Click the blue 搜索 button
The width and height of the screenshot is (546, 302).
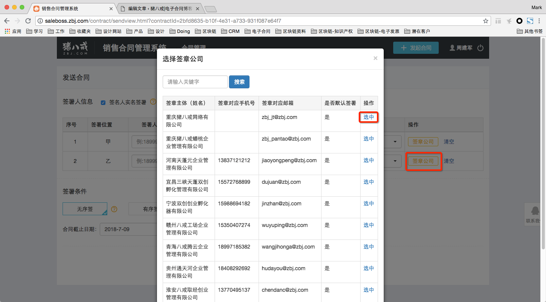pyautogui.click(x=239, y=82)
